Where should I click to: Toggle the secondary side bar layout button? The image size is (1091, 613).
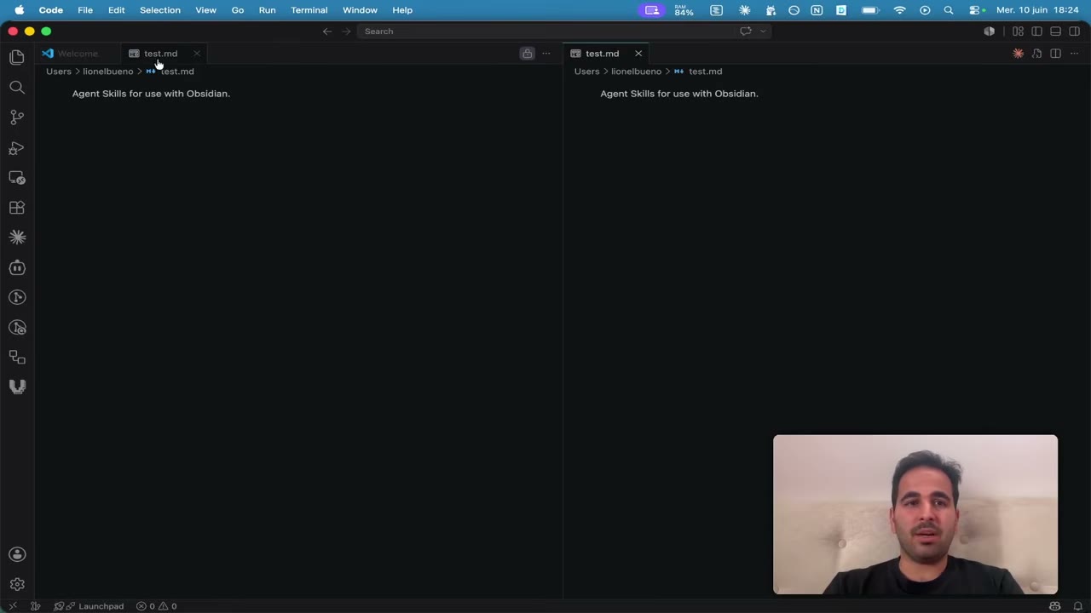(1074, 32)
